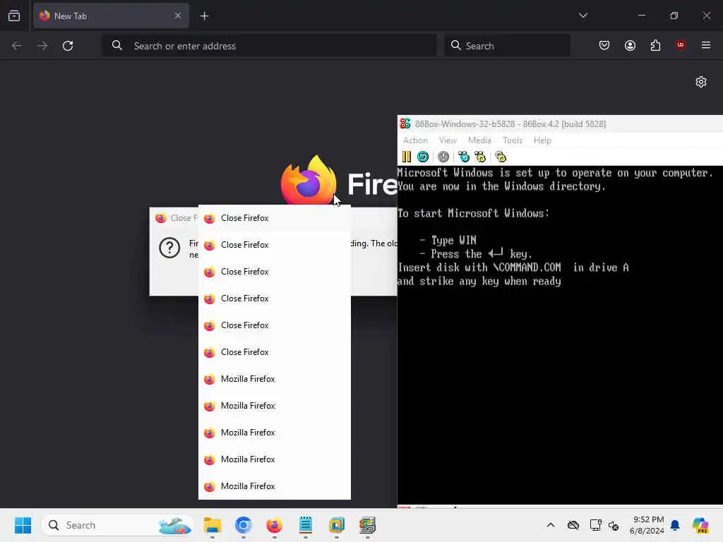This screenshot has width=723, height=542.
Task: Open the Notepad taskbar icon
Action: [305, 525]
